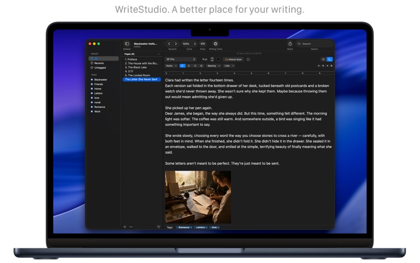Viewport: 420px width, 263px height.
Task: Click the tag icon beside Untagged
Action: coord(92,68)
